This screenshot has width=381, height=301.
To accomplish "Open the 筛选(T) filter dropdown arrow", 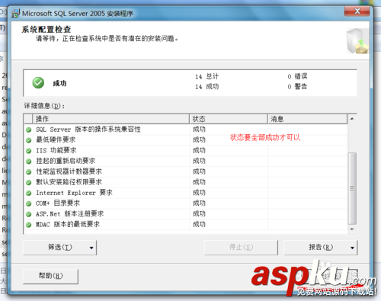I will click(91, 248).
